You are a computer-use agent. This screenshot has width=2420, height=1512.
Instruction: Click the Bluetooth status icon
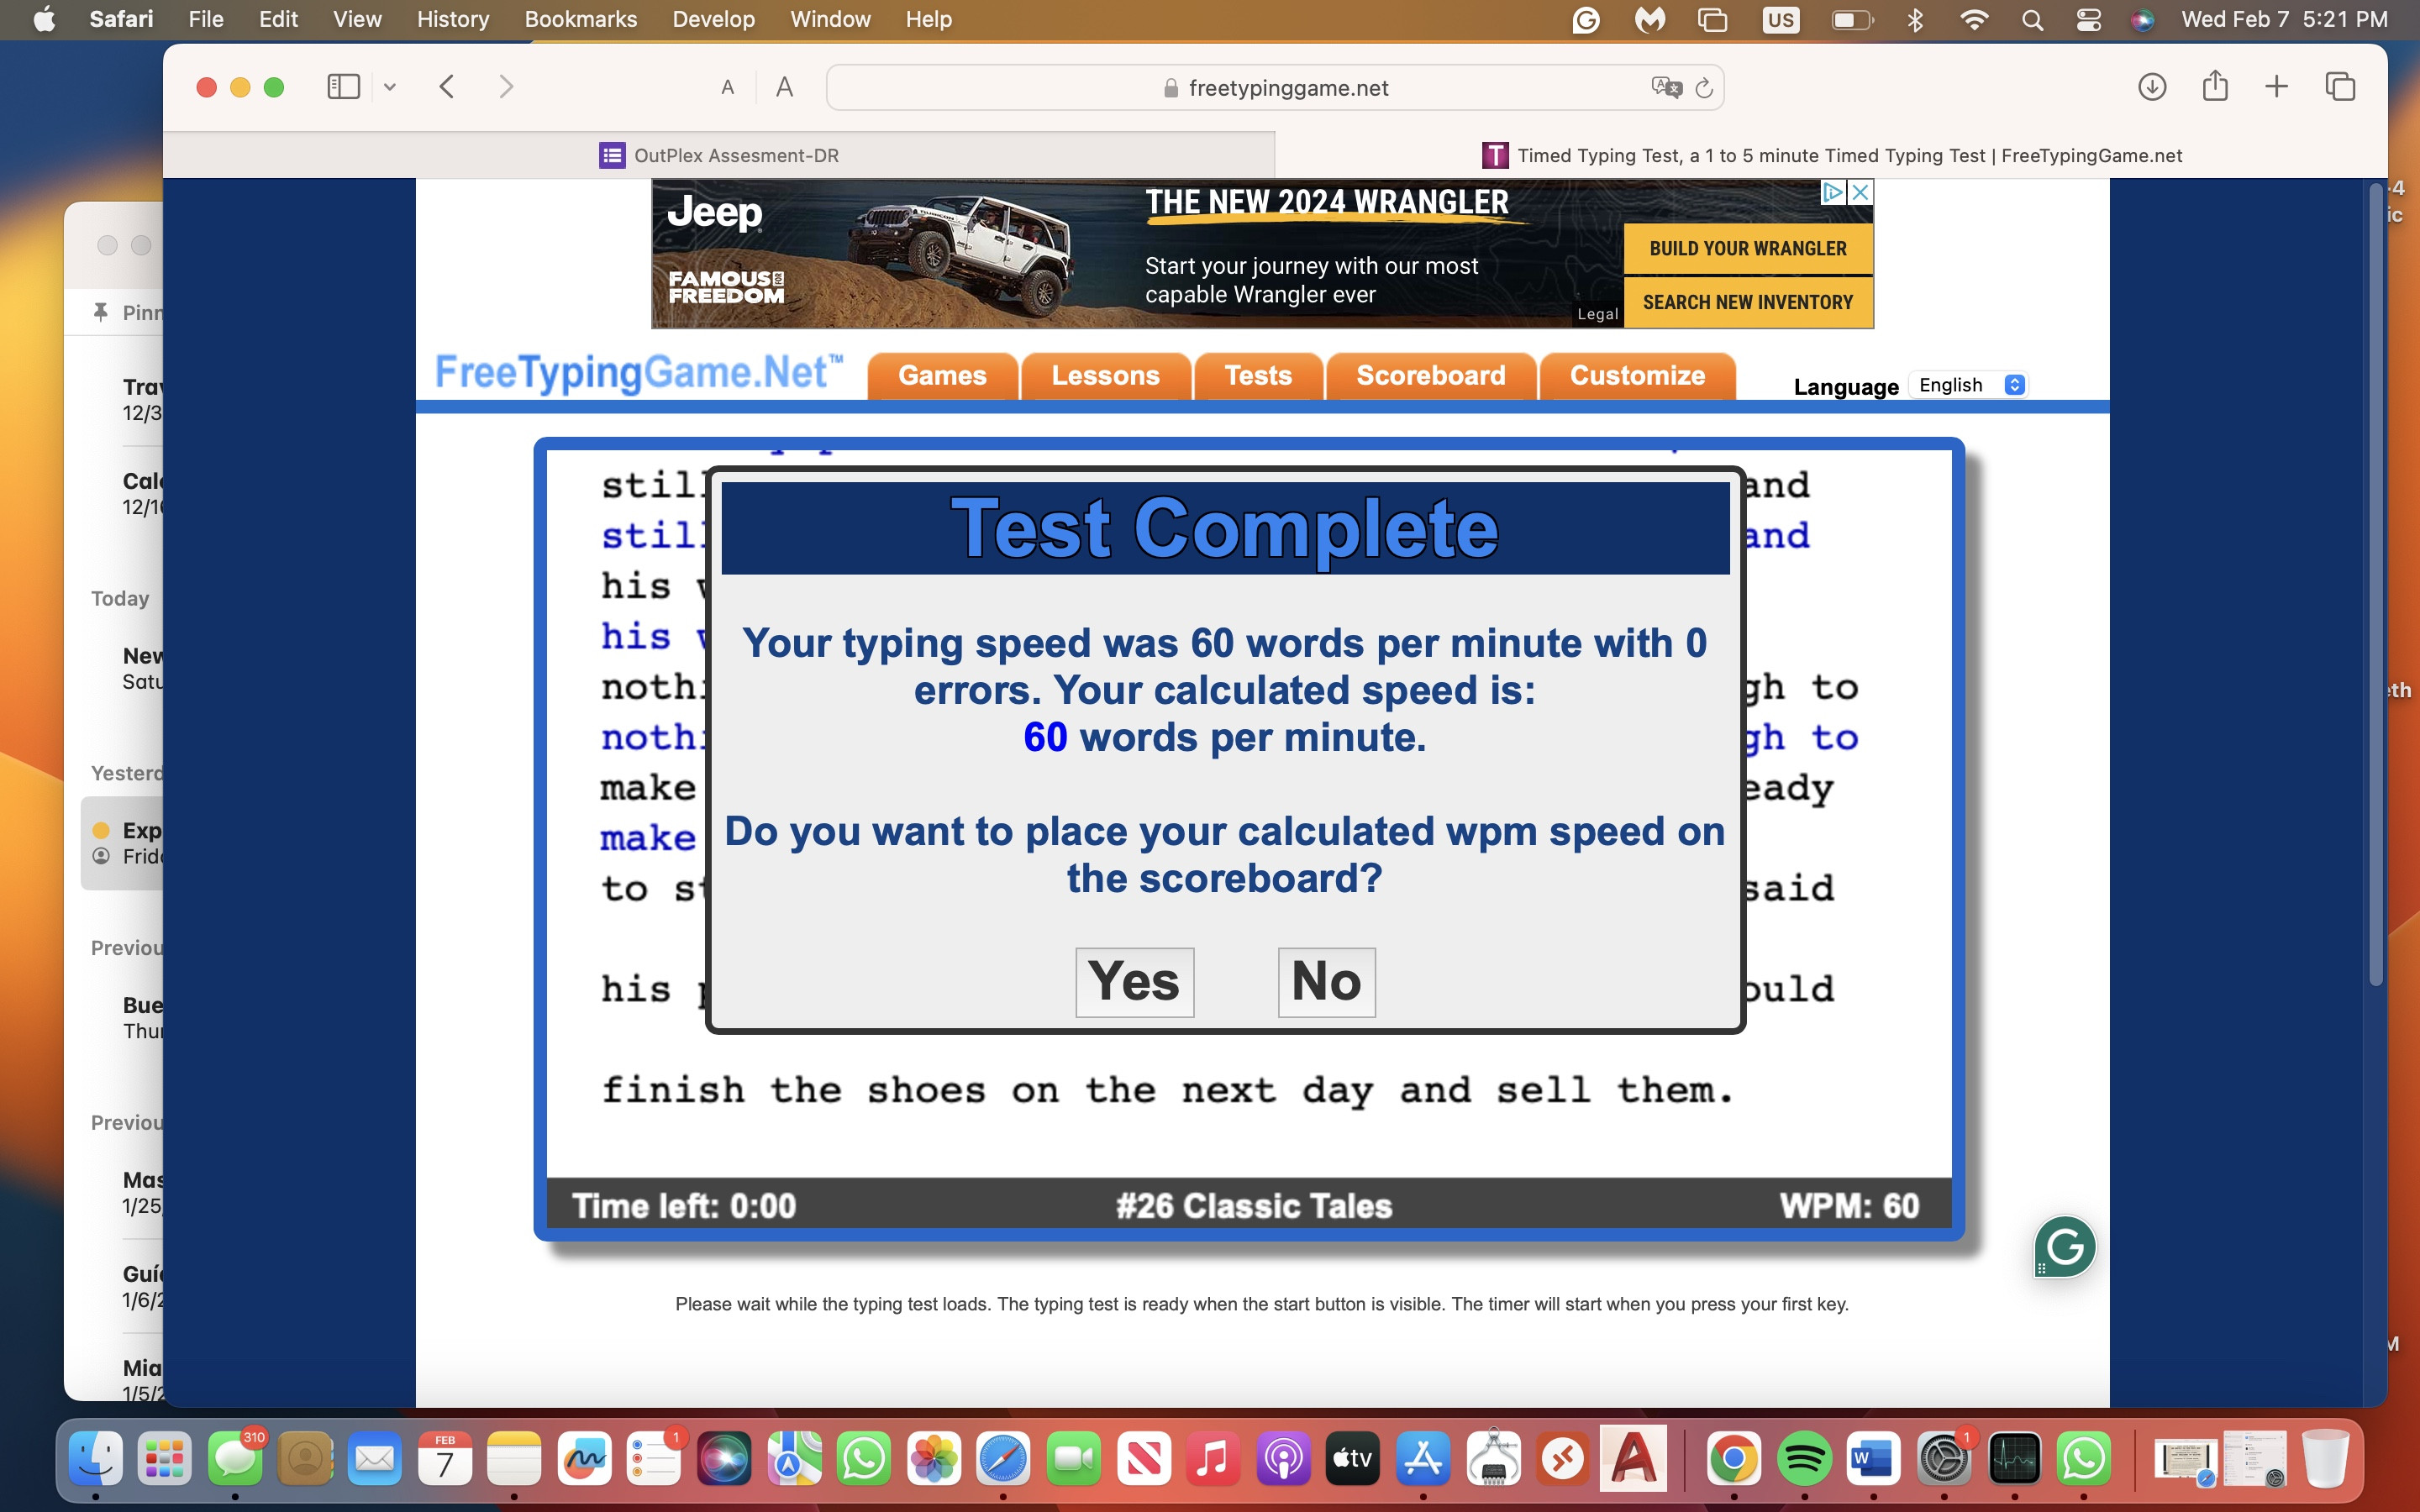1915,19
